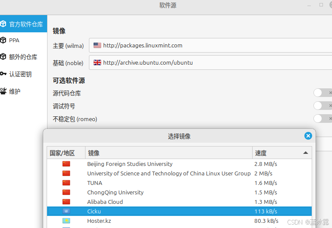The image size is (332, 228).
Task: Select the highlighted Cicku mirror
Action: [179, 211]
